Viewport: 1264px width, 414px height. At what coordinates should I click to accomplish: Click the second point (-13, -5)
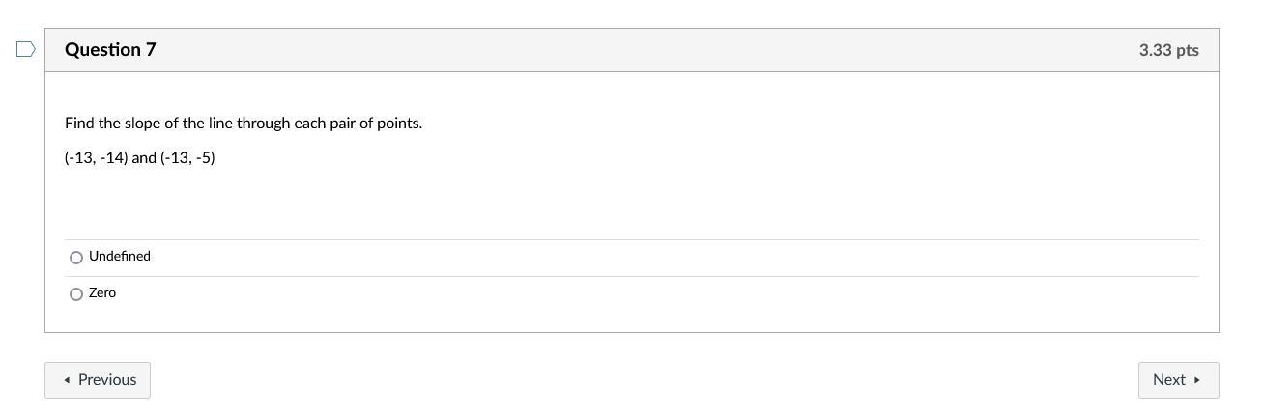pos(187,158)
